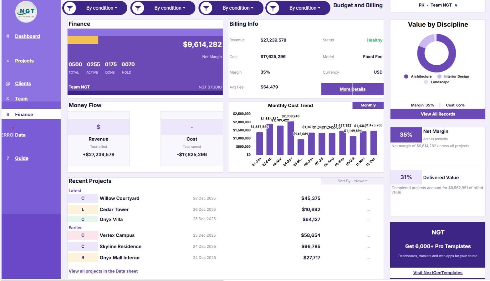
Task: Open the more options dots for Willow Courtyard
Action: coord(368,199)
